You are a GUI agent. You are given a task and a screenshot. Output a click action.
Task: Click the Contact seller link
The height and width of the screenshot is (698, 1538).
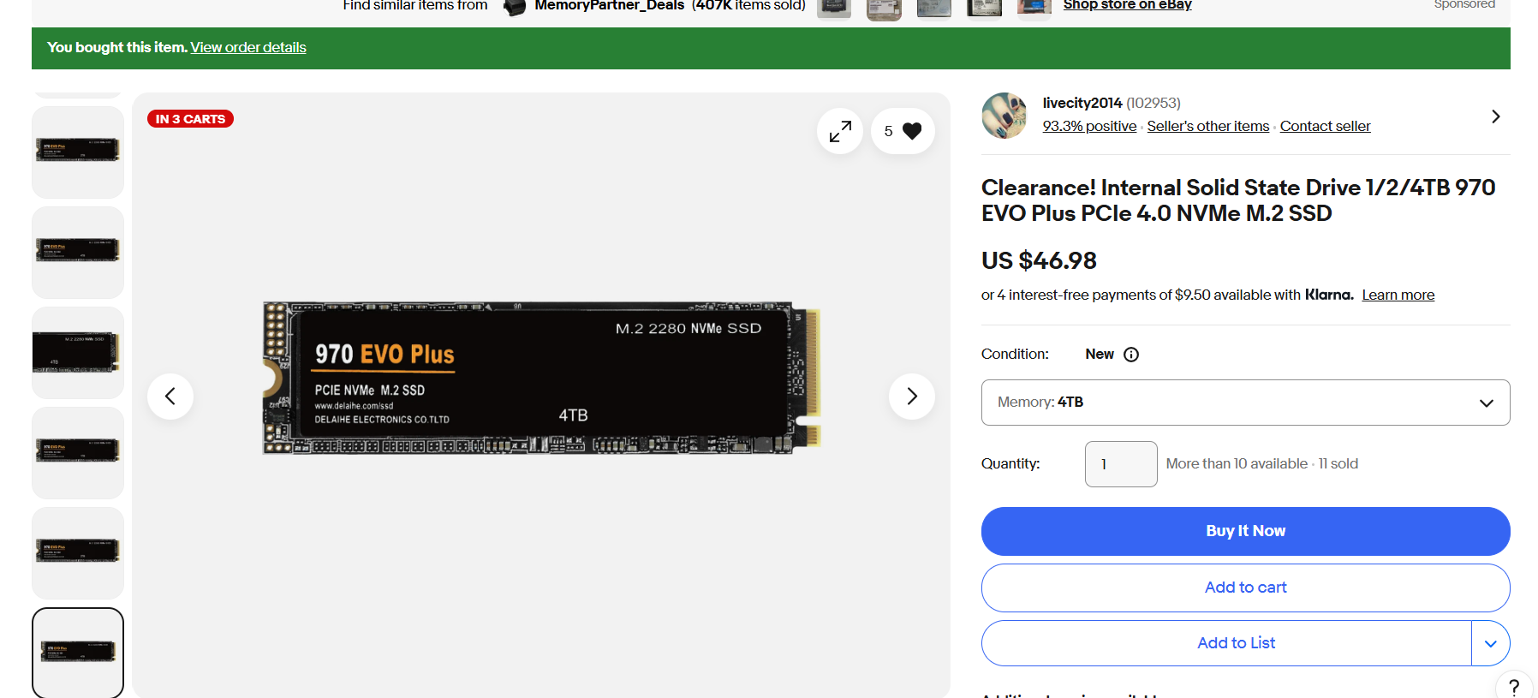pyautogui.click(x=1325, y=126)
